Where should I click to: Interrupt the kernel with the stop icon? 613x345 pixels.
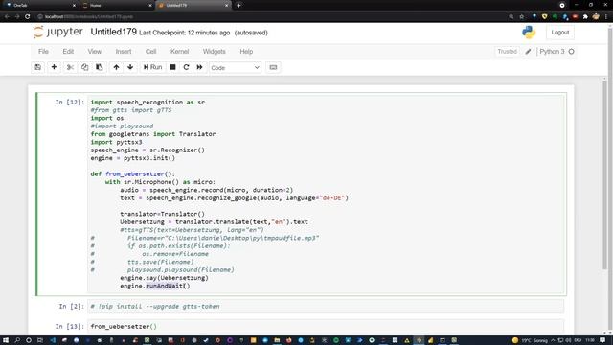tap(172, 67)
